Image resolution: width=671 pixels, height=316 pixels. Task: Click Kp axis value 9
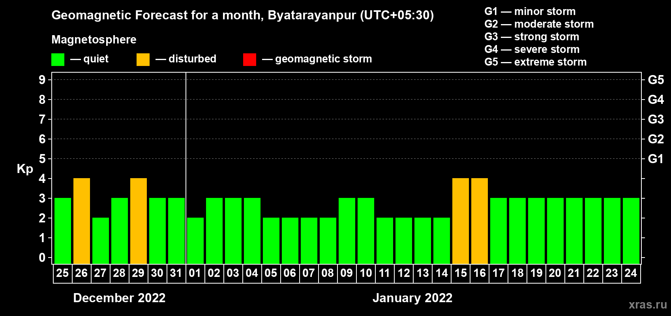coord(42,80)
